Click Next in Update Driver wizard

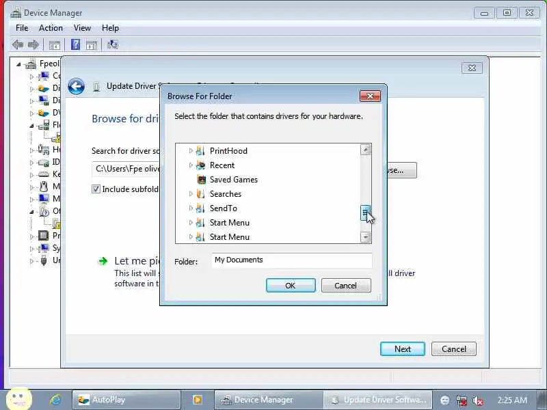click(403, 349)
